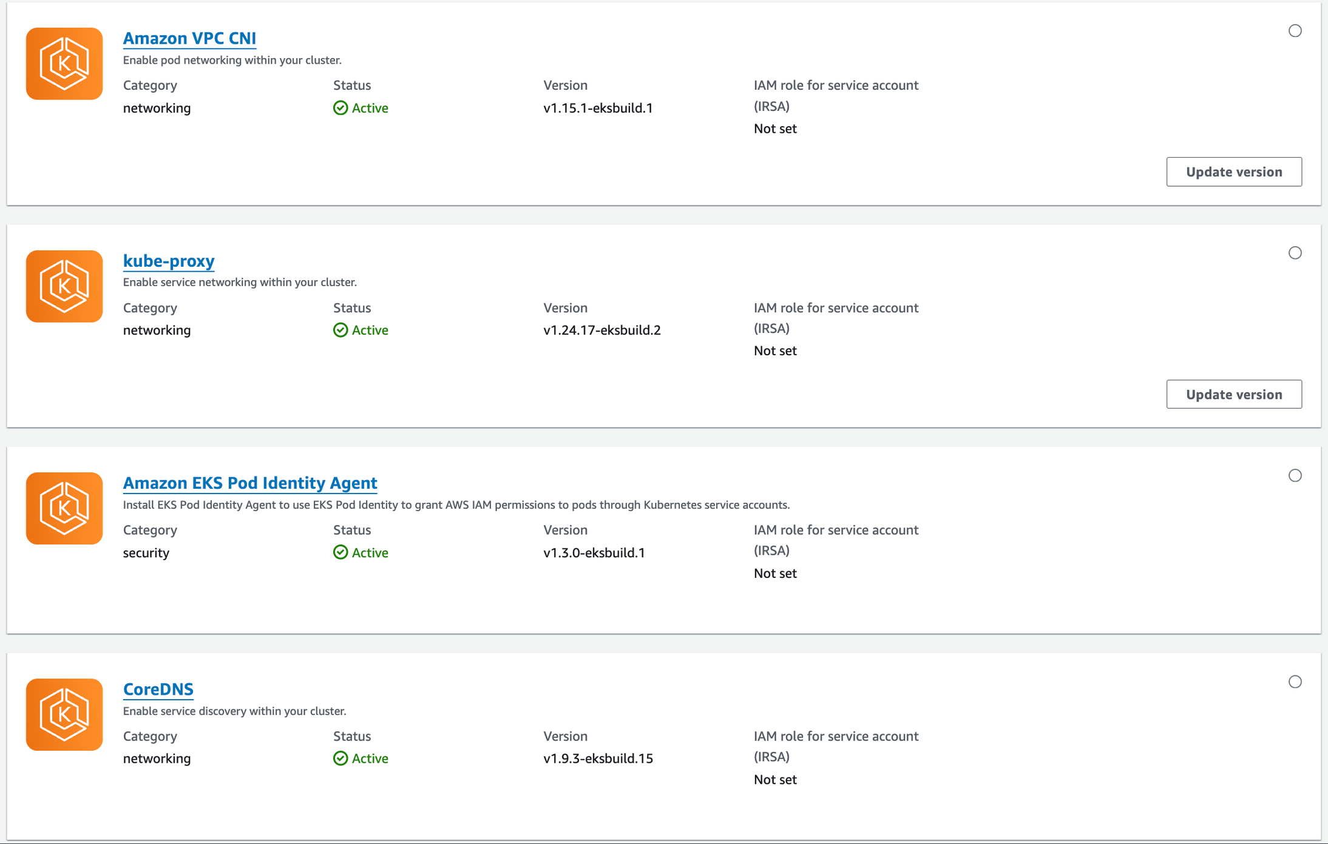Open the CoreDNS add-on link
The width and height of the screenshot is (1328, 844).
pos(158,689)
